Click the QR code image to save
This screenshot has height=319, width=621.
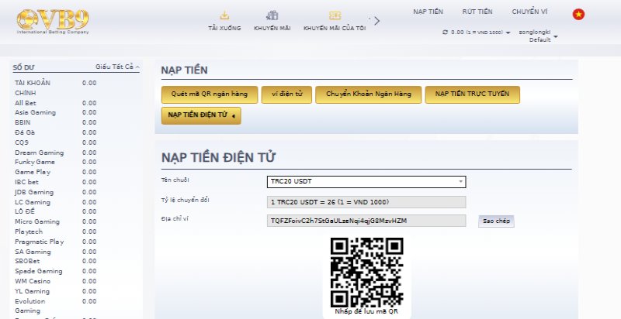pyautogui.click(x=366, y=273)
